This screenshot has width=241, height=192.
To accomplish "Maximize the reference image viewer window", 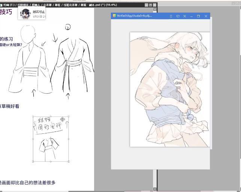I will 198,16.
